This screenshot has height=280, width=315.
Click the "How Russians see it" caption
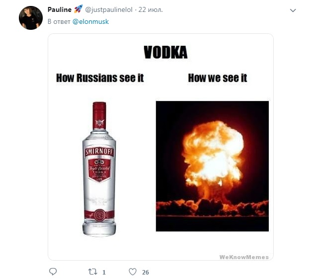(x=100, y=78)
